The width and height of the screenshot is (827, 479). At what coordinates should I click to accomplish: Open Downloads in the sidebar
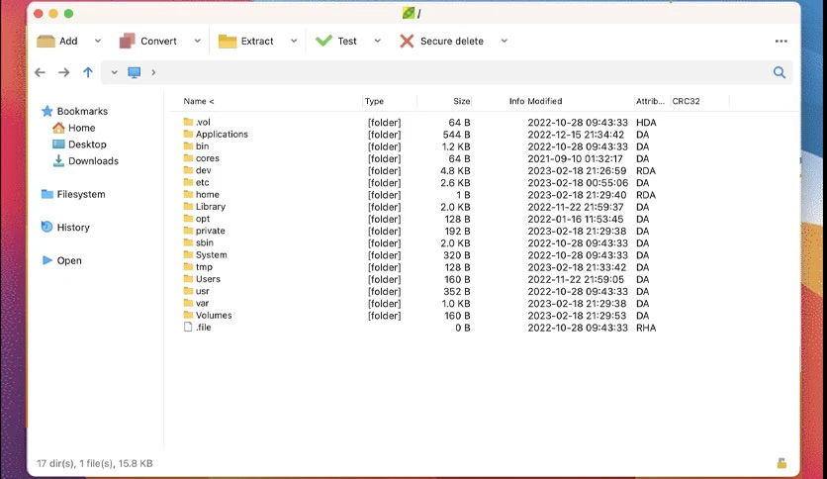click(x=93, y=161)
